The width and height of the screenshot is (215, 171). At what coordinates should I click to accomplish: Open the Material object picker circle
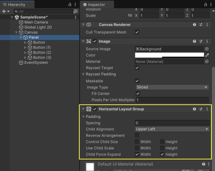click(x=207, y=62)
